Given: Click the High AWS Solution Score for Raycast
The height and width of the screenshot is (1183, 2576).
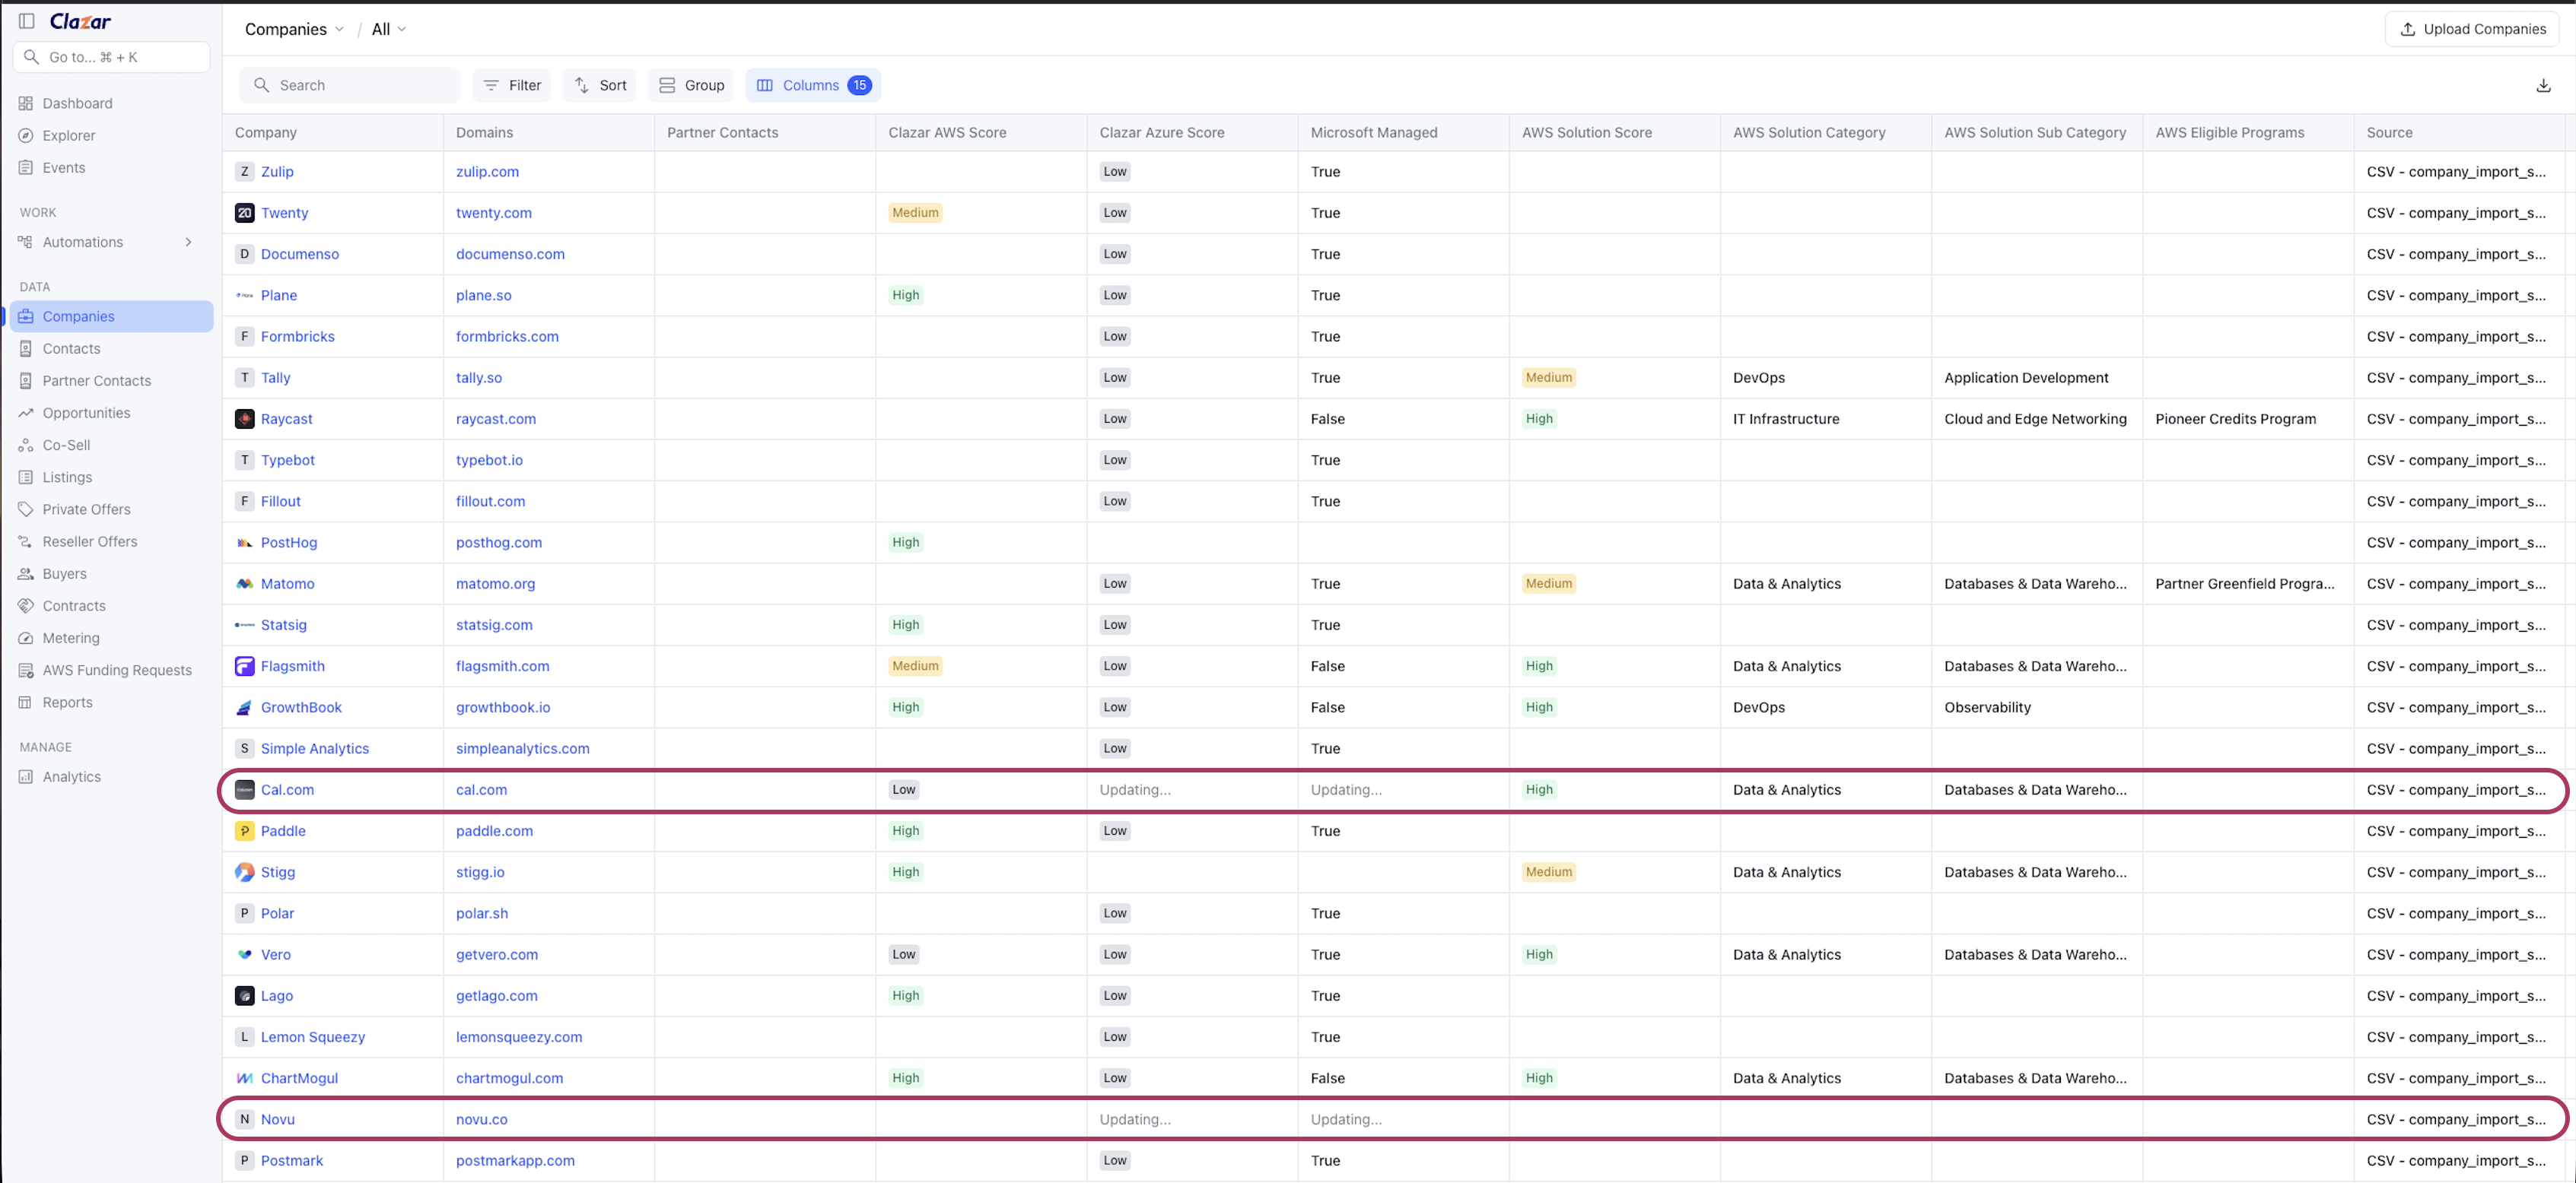Looking at the screenshot, I should [x=1539, y=419].
